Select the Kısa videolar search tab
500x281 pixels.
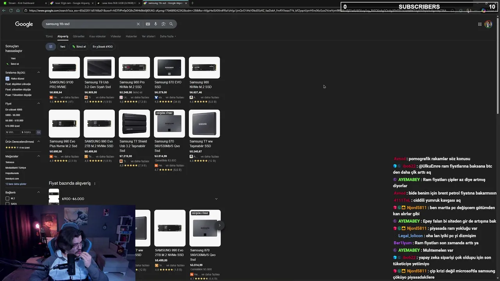point(97,36)
